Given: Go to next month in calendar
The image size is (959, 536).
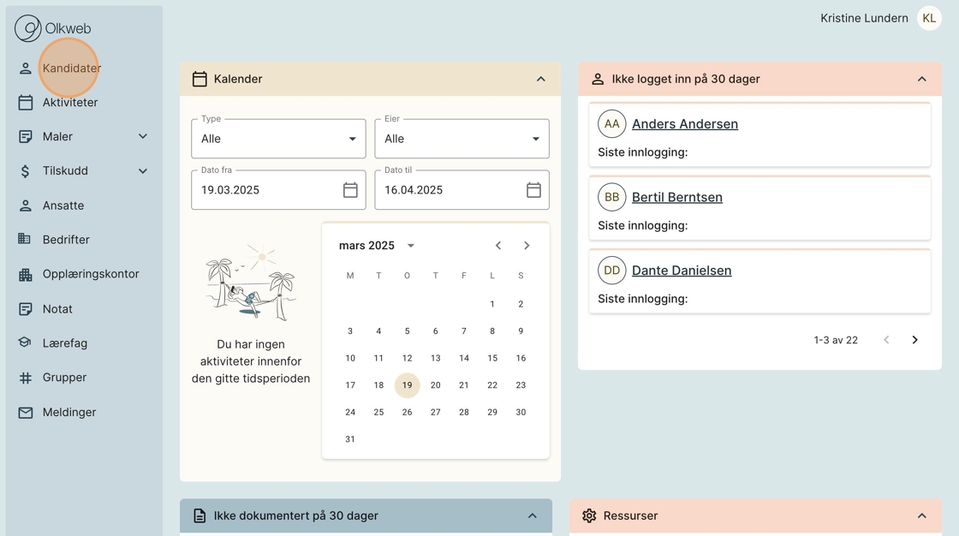Looking at the screenshot, I should (x=527, y=246).
